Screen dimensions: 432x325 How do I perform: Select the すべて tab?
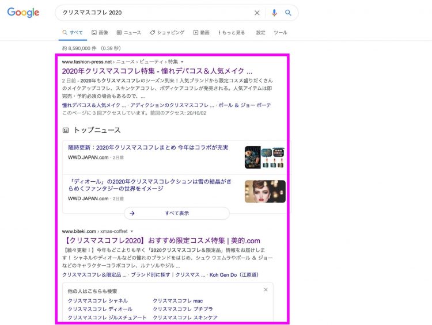pos(73,32)
